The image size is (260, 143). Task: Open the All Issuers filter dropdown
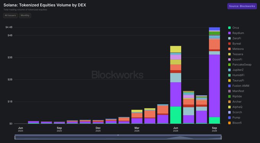[x=10, y=15]
